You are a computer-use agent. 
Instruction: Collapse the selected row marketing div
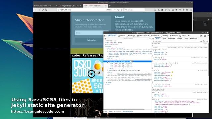pos(108,61)
